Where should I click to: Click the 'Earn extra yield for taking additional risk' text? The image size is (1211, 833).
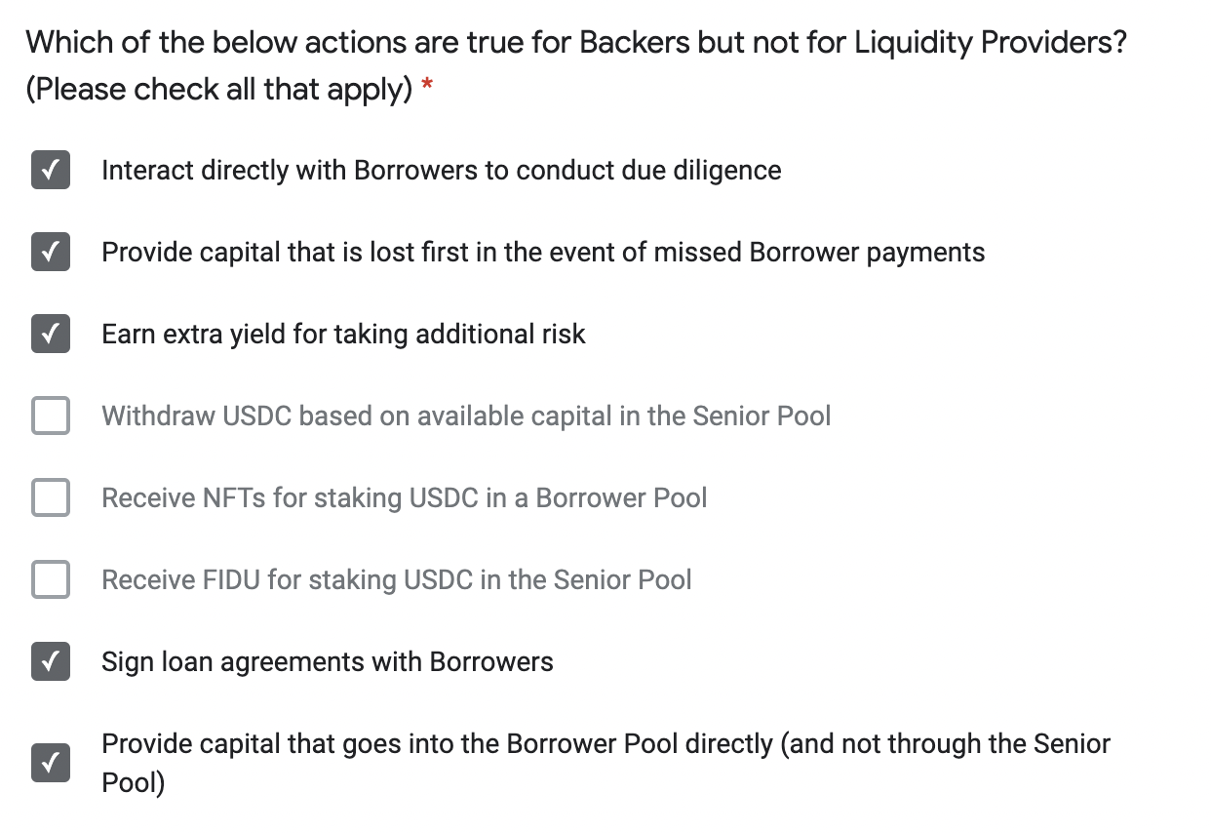(x=343, y=335)
